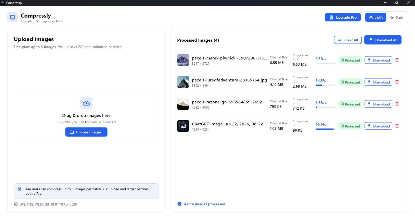This screenshot has height=219, width=415.
Task: Click the Processed badge for pexels-marek-piwnicki
Action: point(350,60)
